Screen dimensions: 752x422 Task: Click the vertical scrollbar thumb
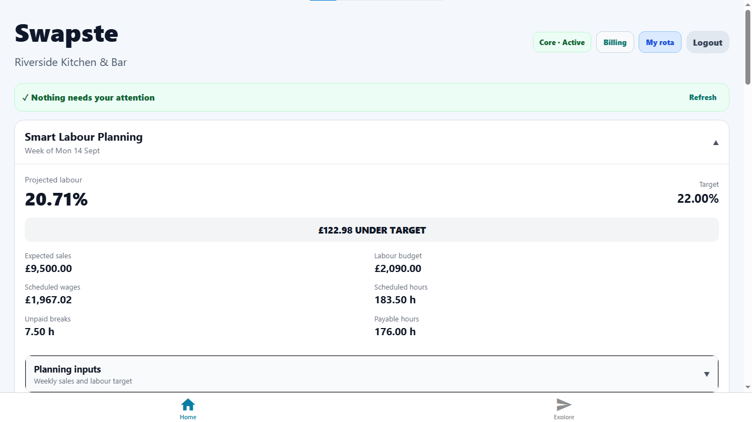(748, 47)
